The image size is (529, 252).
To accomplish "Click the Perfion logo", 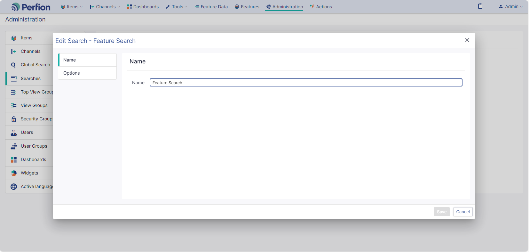I will [x=31, y=7].
